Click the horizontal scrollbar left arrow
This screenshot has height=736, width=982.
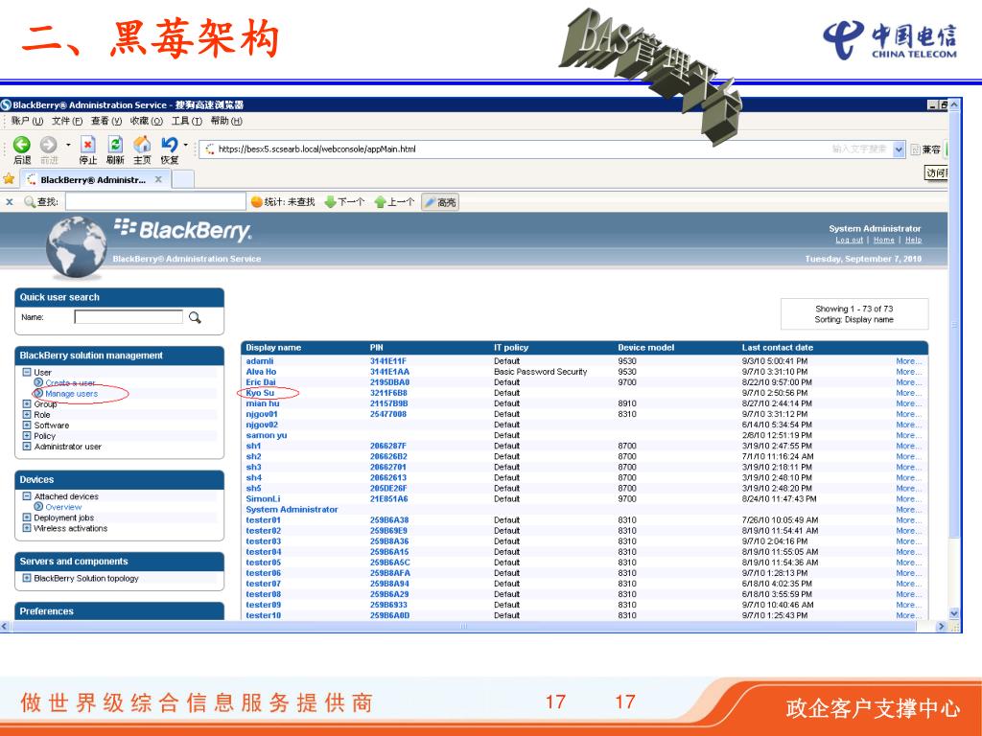(5, 626)
